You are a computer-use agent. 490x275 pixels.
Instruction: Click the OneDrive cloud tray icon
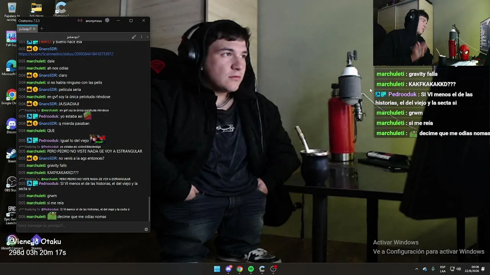[x=425, y=269]
